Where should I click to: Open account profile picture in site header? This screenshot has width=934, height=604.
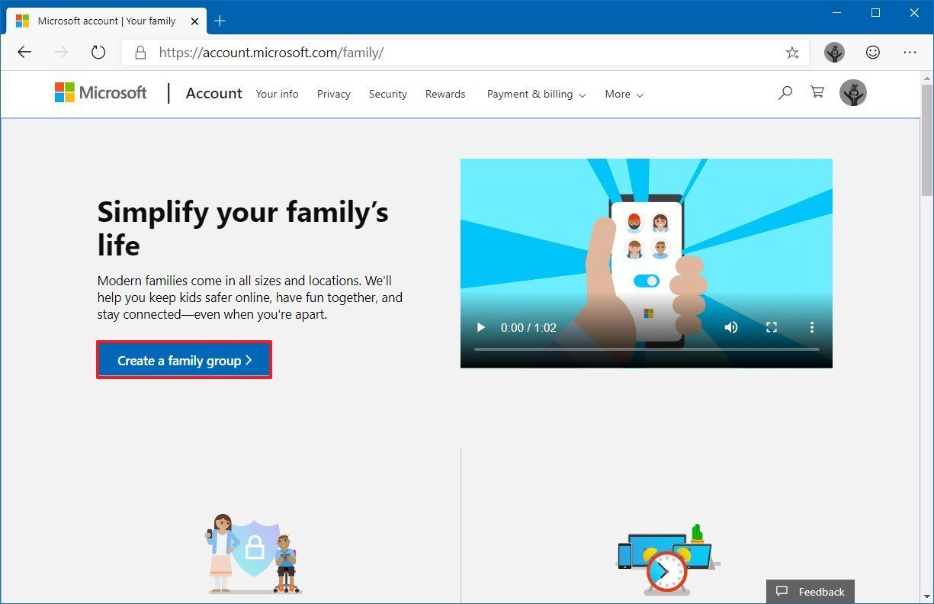(x=853, y=93)
